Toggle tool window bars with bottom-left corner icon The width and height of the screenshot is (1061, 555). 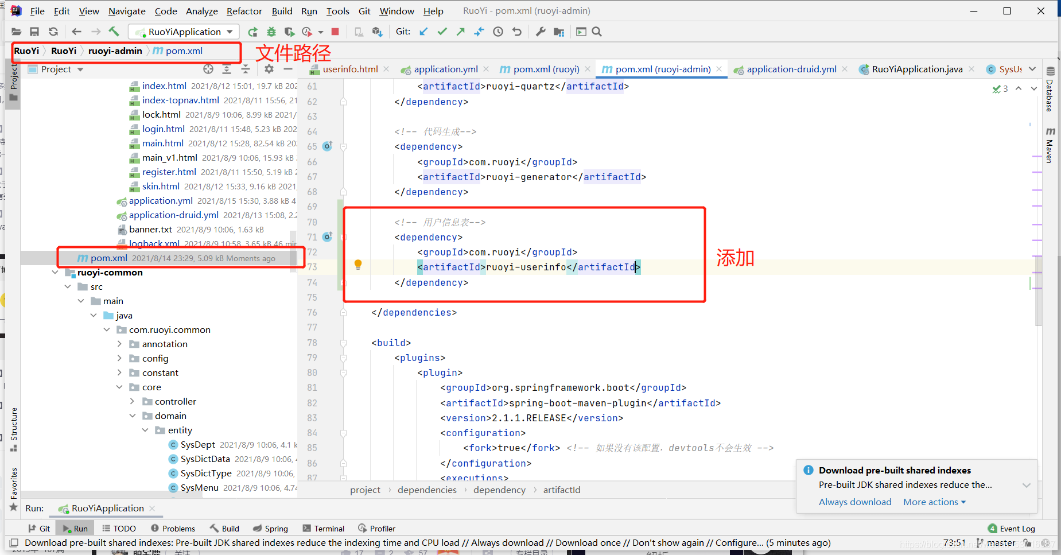coord(13,542)
